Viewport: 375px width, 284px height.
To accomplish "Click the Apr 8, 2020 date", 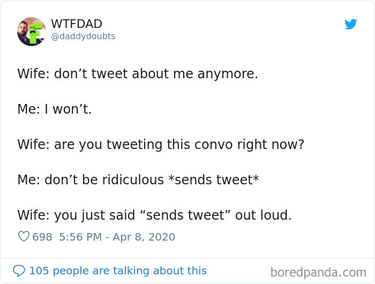I will tap(144, 236).
